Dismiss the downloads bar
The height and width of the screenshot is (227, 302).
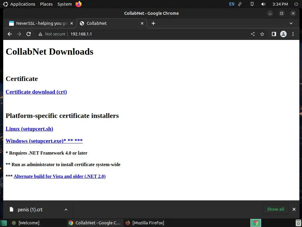294,209
